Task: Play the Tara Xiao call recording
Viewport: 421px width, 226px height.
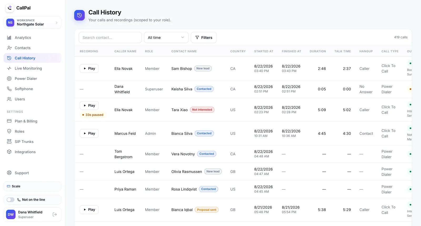Action: 89,106
